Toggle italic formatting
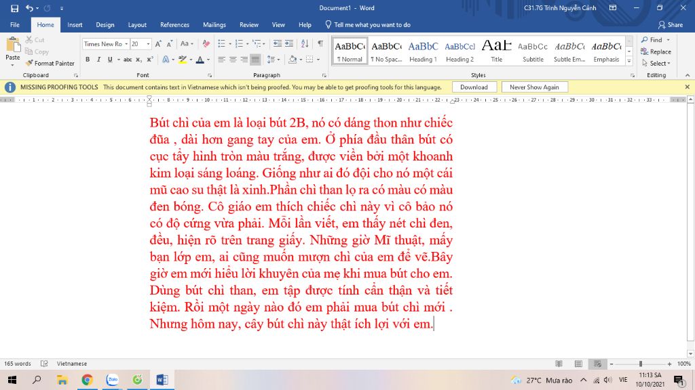Screen dimensions: 695x390 click(98, 60)
